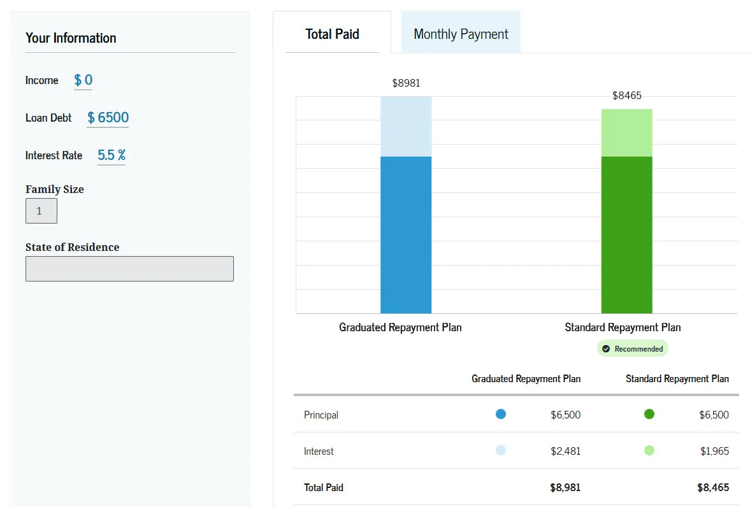750x507 pixels.
Task: Click the Recommended badge under Standard plan
Action: point(632,348)
